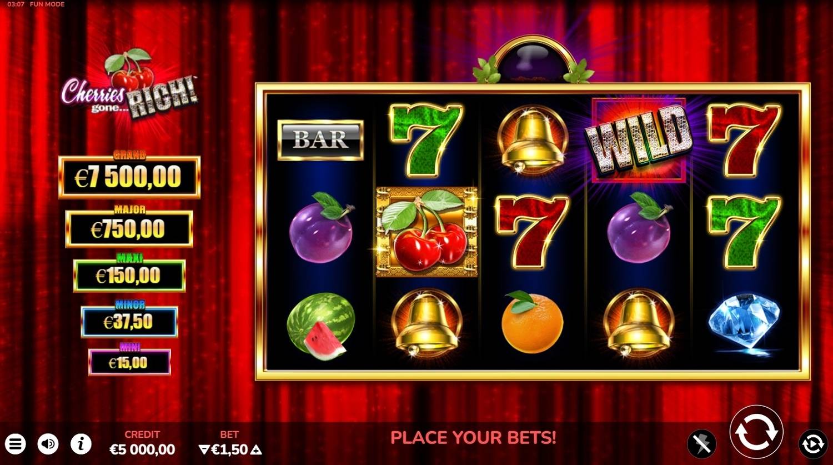Increase the bet amount arrow
833x465 pixels.
pyautogui.click(x=256, y=449)
